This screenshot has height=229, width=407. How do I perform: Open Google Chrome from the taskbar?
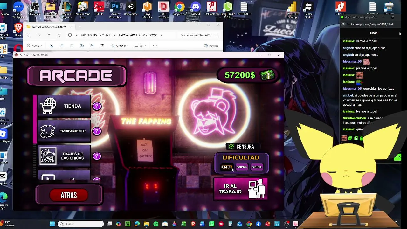click(x=249, y=224)
